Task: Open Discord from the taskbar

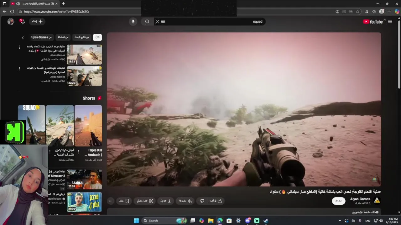Action: click(247, 221)
